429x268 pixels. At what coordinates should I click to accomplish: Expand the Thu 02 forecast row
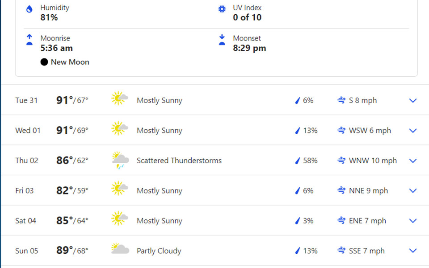[x=413, y=161]
